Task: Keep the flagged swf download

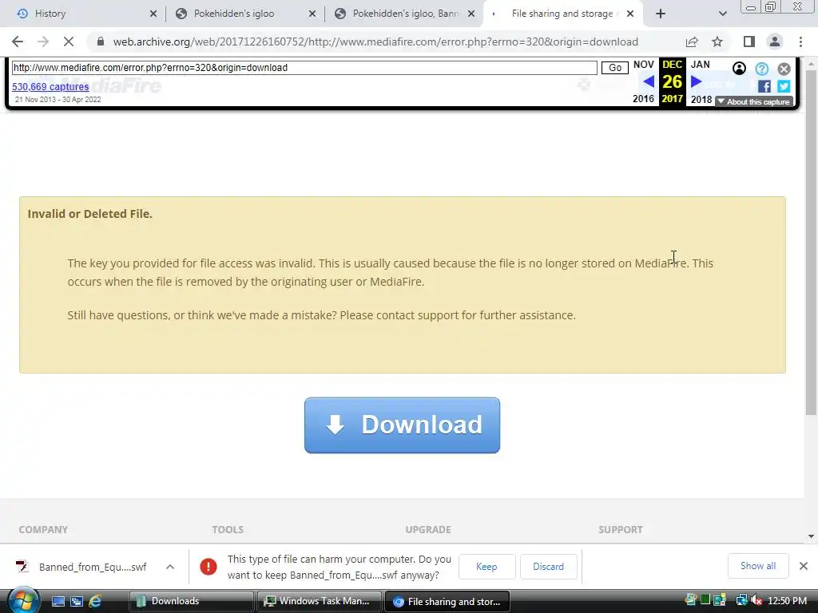Action: tap(486, 567)
